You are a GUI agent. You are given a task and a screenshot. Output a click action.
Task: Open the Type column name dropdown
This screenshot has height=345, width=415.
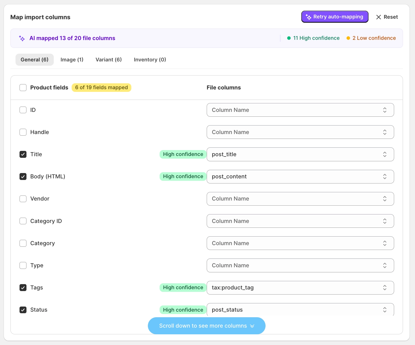tap(300, 265)
